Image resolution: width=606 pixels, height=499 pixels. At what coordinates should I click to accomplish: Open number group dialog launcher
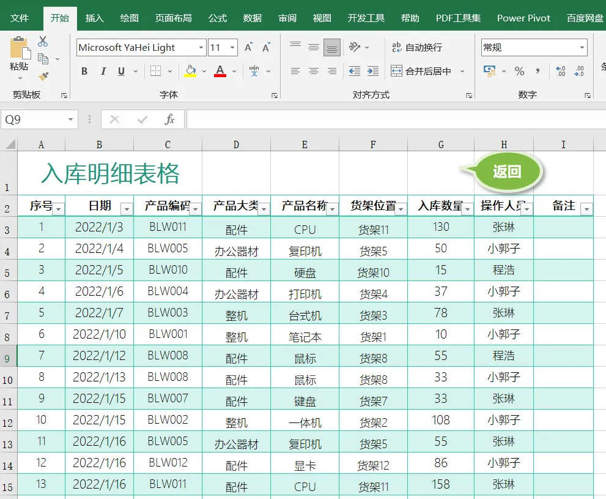click(588, 96)
